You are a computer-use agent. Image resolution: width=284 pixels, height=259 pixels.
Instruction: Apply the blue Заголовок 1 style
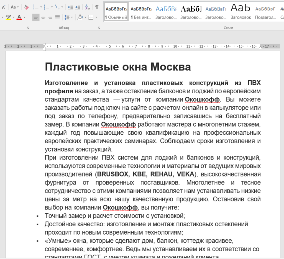166,12
